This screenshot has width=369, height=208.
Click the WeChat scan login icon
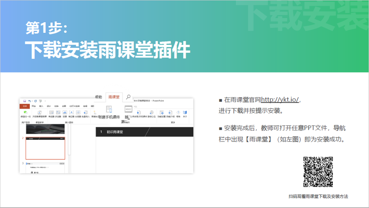pos(26,113)
